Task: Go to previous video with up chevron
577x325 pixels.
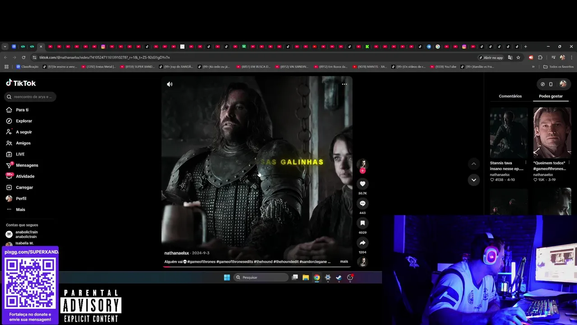Action: point(473,163)
